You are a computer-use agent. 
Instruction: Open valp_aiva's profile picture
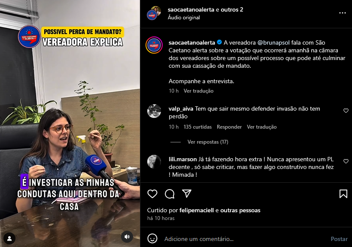point(154,111)
